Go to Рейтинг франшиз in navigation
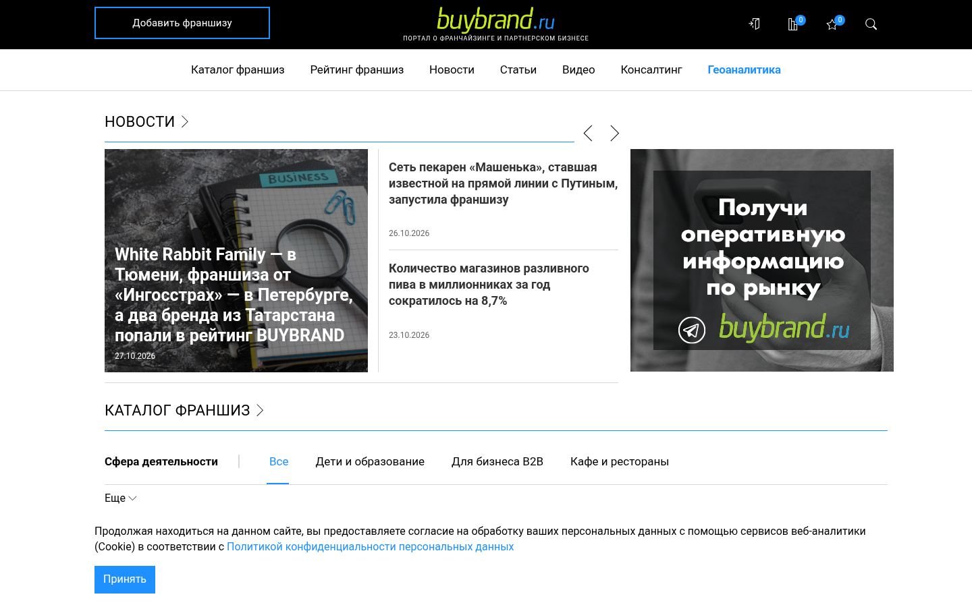Screen dimensions: 972x607 [357, 70]
